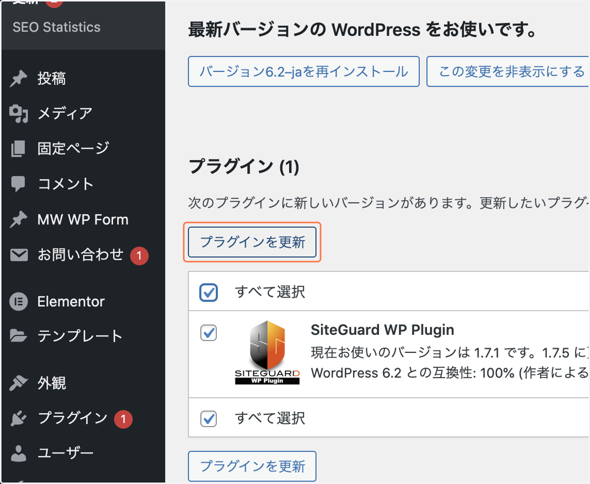Click the envelope icon beside お問い合わせ
The height and width of the screenshot is (484, 590).
[x=19, y=255]
